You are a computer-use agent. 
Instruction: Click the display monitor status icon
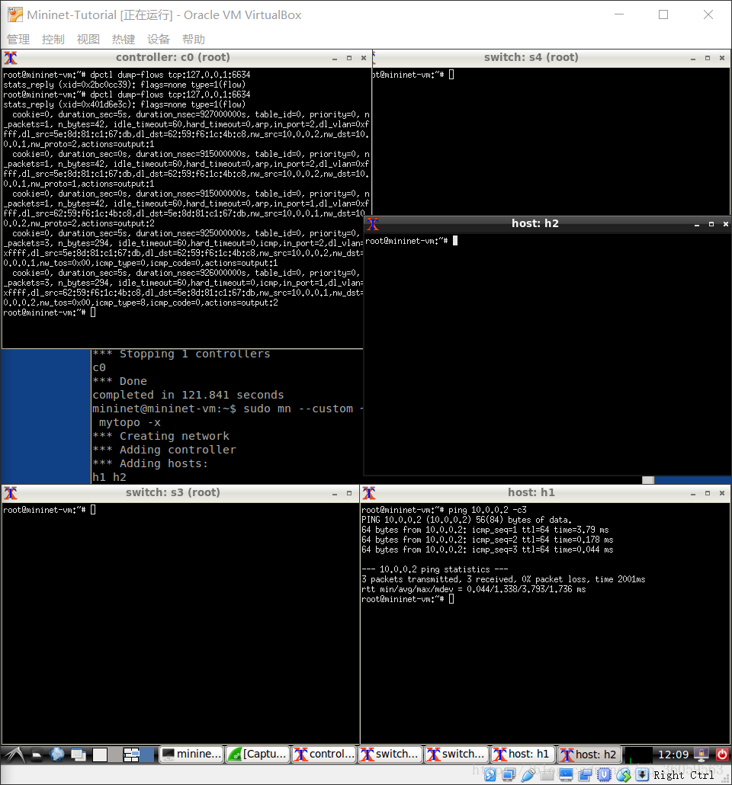pyautogui.click(x=566, y=776)
